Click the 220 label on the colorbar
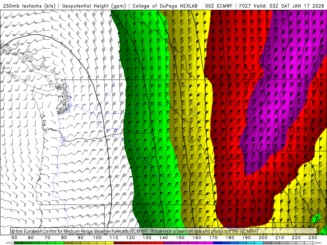327x245 pixels. coord(296,238)
